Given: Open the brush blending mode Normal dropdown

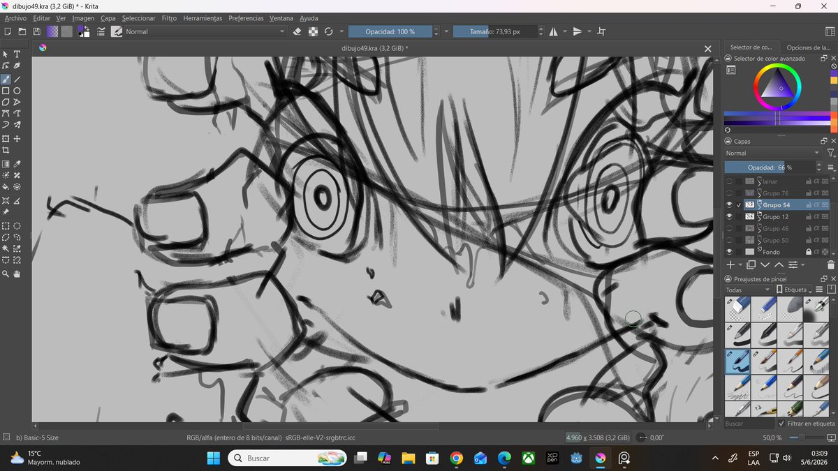Looking at the screenshot, I should pyautogui.click(x=206, y=31).
